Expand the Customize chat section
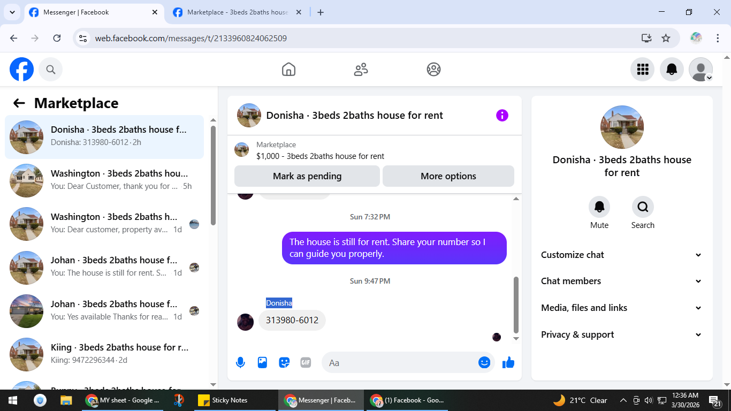This screenshot has height=411, width=731. [622, 255]
